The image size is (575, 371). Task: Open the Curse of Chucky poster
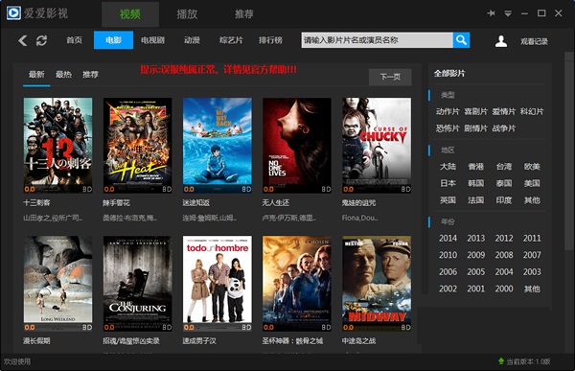pos(377,146)
